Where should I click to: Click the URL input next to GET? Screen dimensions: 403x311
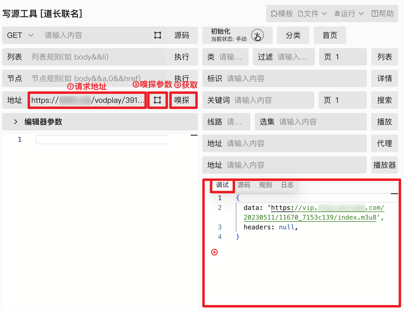[x=96, y=35]
